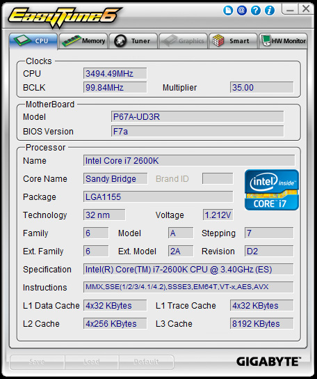Switch to the Smart tab
Screen dimensions: 317x379
point(233,41)
